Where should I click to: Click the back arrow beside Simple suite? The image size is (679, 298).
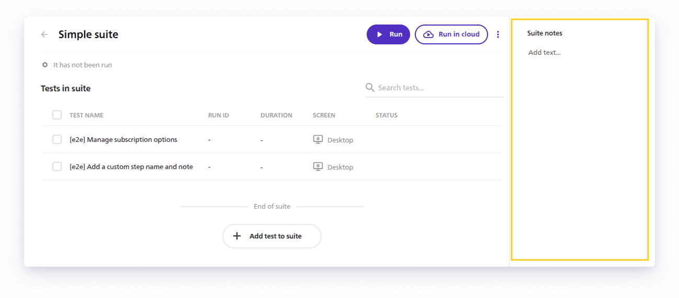pyautogui.click(x=44, y=34)
